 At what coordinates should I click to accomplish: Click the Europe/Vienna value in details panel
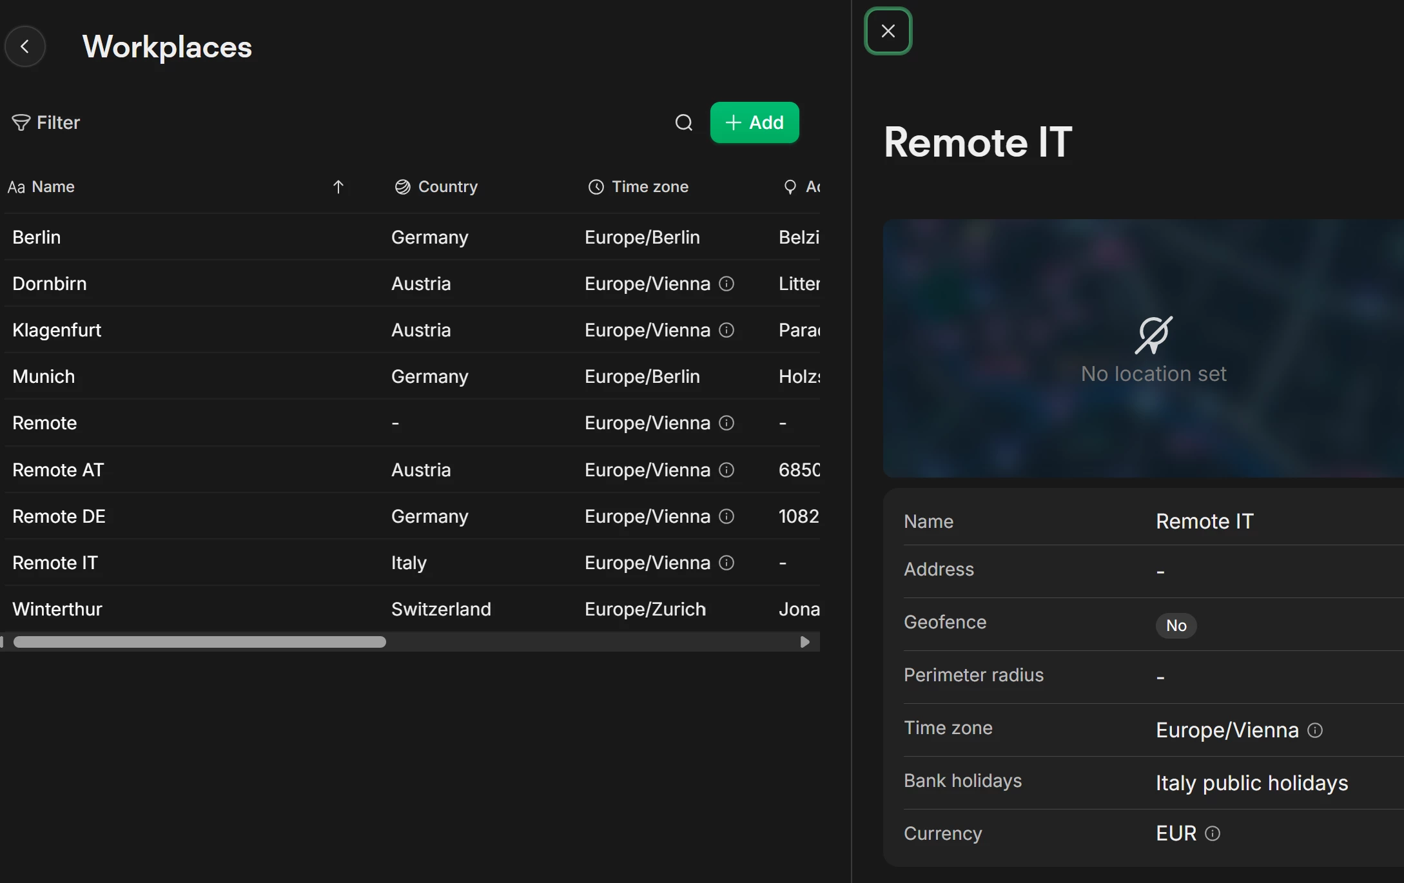click(1227, 730)
